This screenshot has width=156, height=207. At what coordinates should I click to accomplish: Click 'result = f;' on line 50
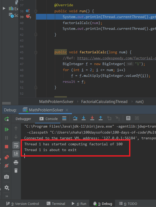(x=74, y=82)
